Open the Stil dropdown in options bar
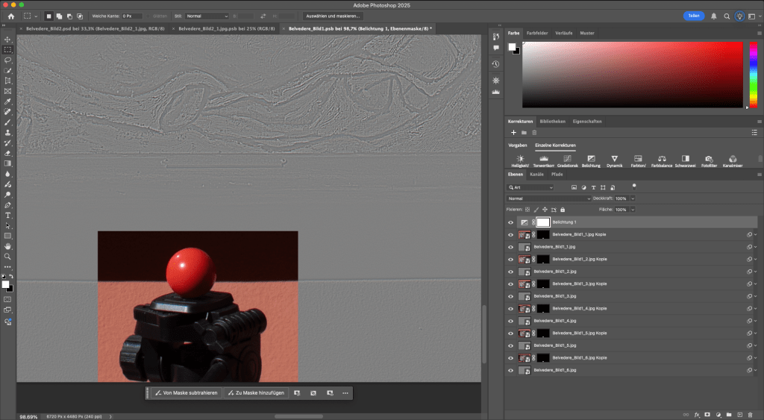Screen dimensions: 764x420 point(207,16)
